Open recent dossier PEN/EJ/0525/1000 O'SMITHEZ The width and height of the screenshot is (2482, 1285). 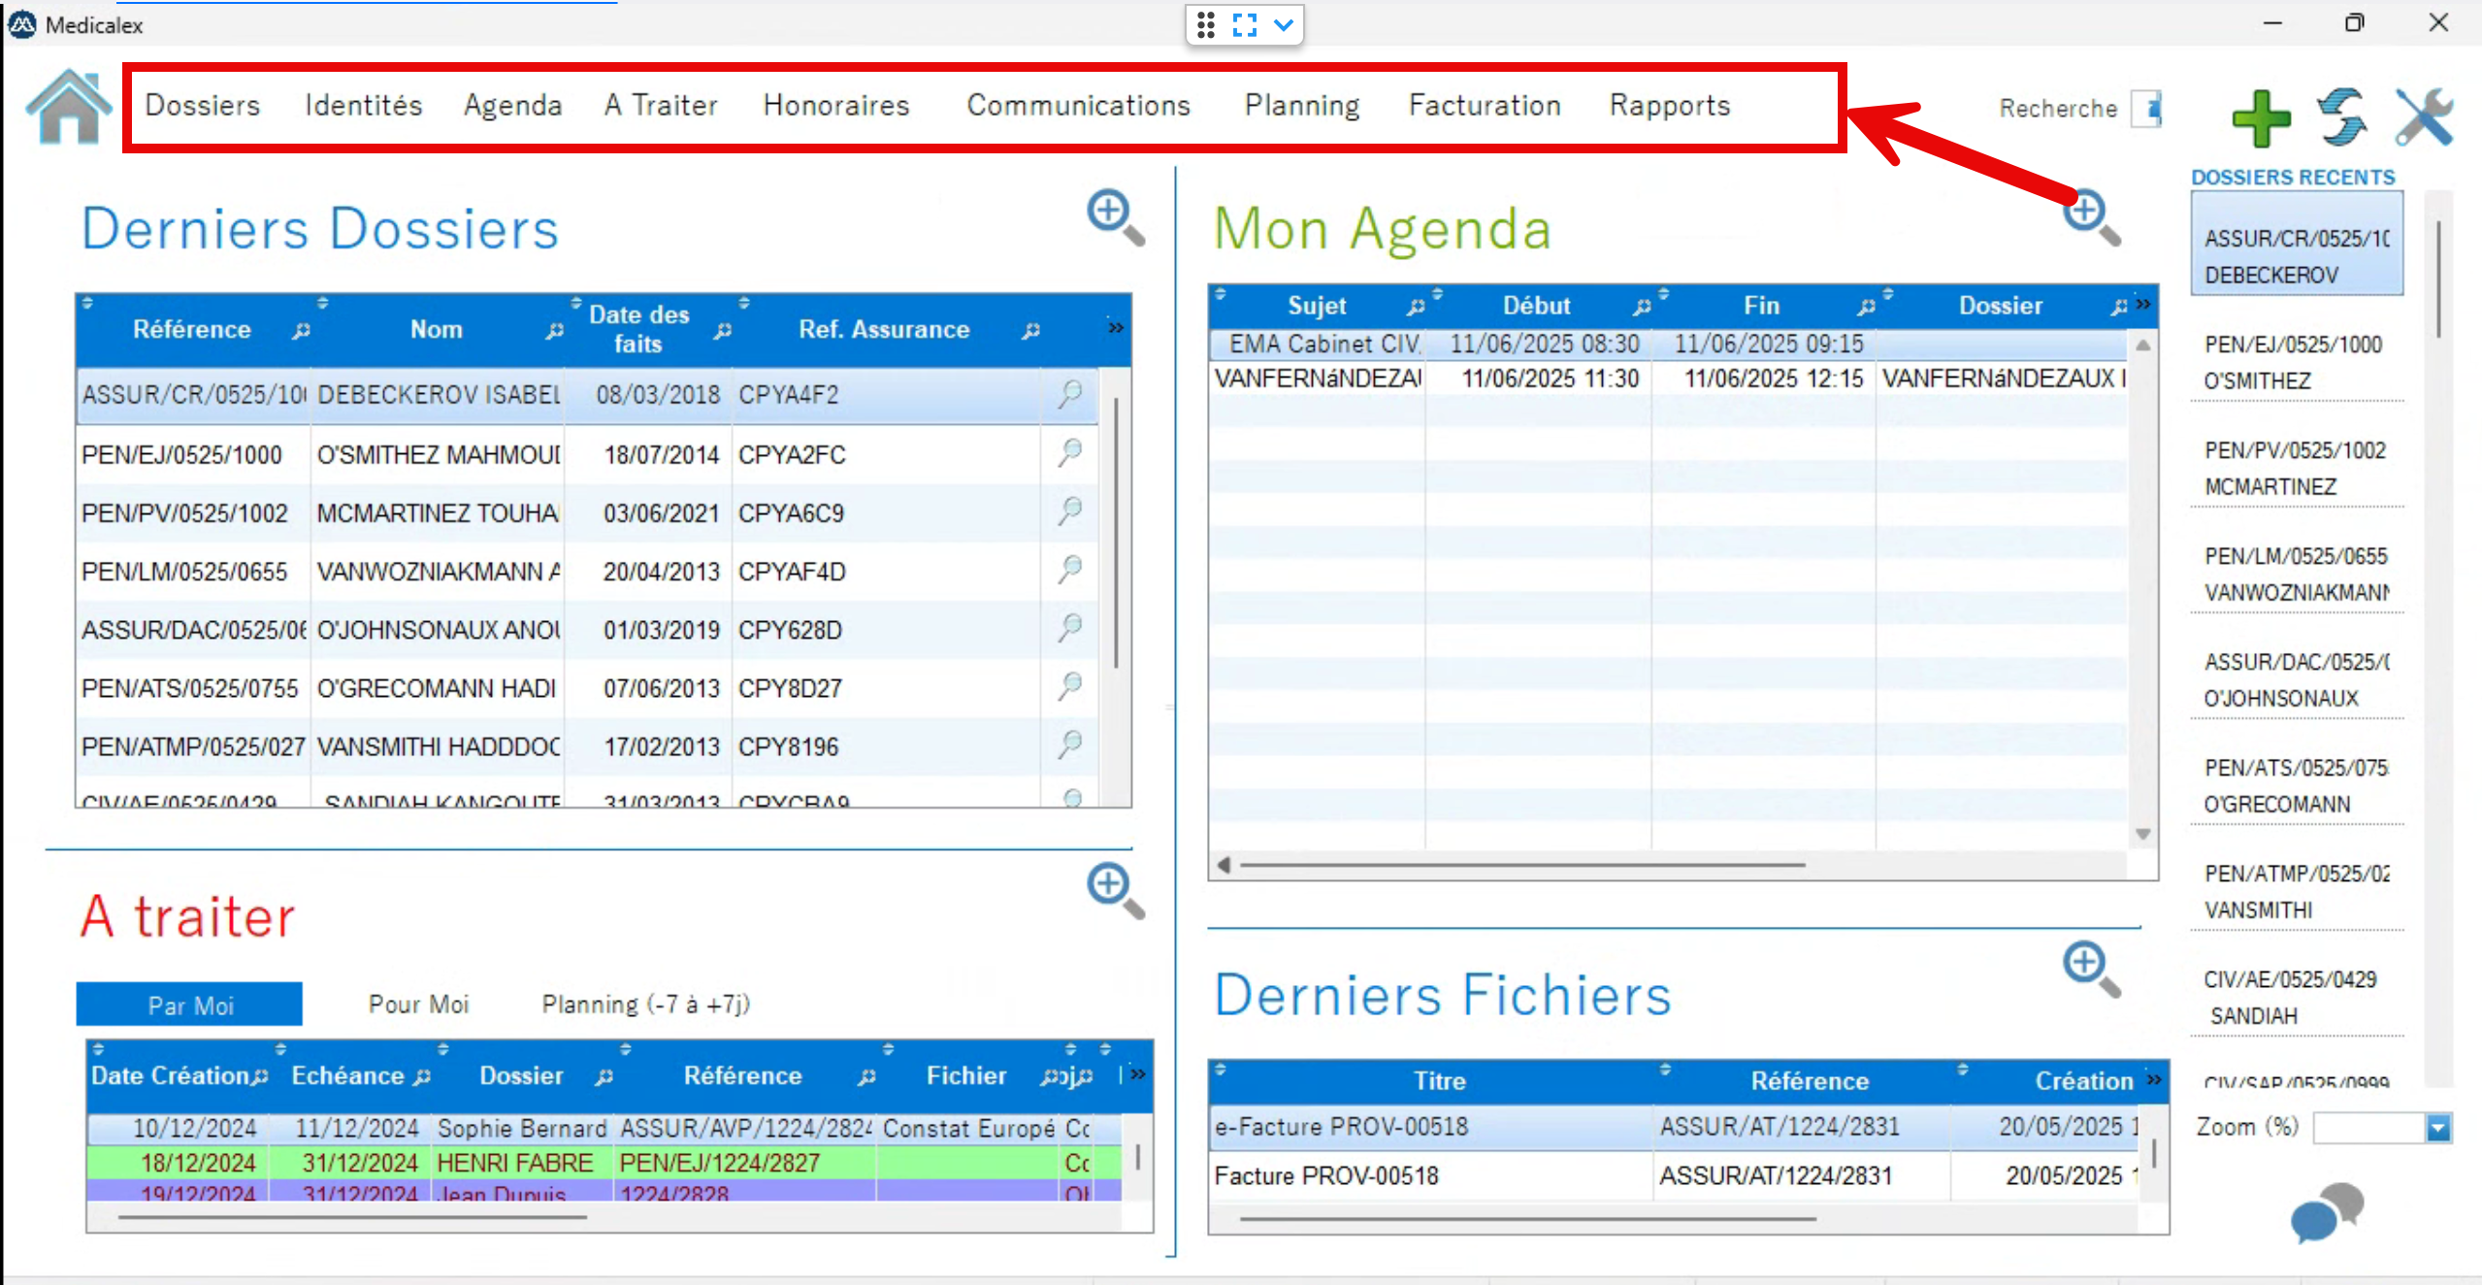(2294, 362)
